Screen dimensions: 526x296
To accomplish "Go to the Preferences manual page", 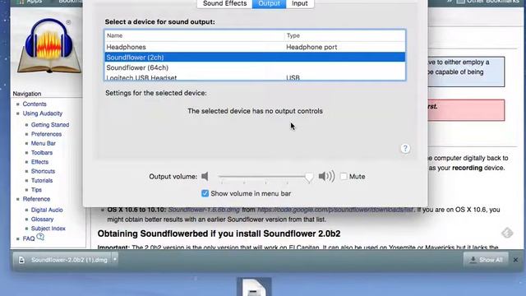I will pyautogui.click(x=46, y=134).
